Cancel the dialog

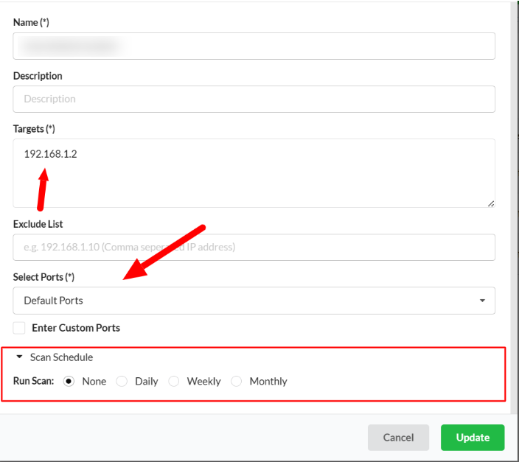398,438
